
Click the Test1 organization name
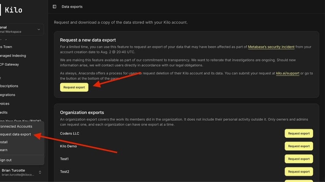point(64,159)
